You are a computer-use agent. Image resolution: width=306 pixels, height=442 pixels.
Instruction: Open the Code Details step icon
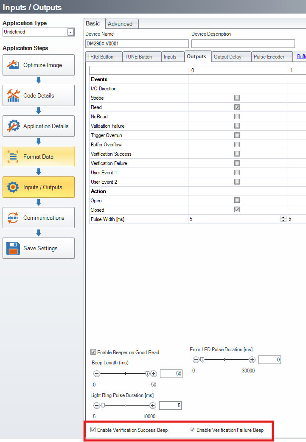13,96
